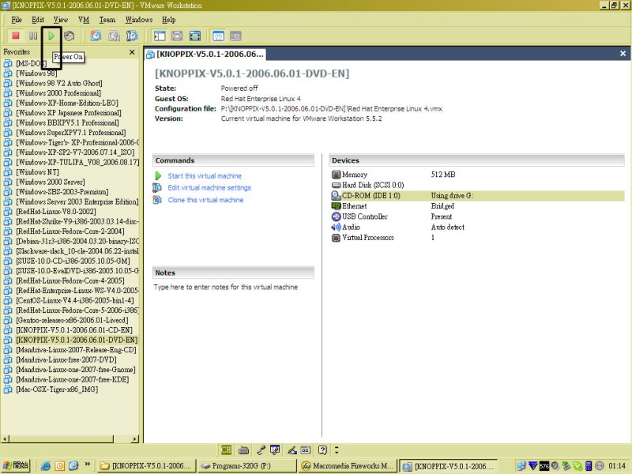Open the Help menu
Viewport: 632px width, 474px height.
(169, 19)
